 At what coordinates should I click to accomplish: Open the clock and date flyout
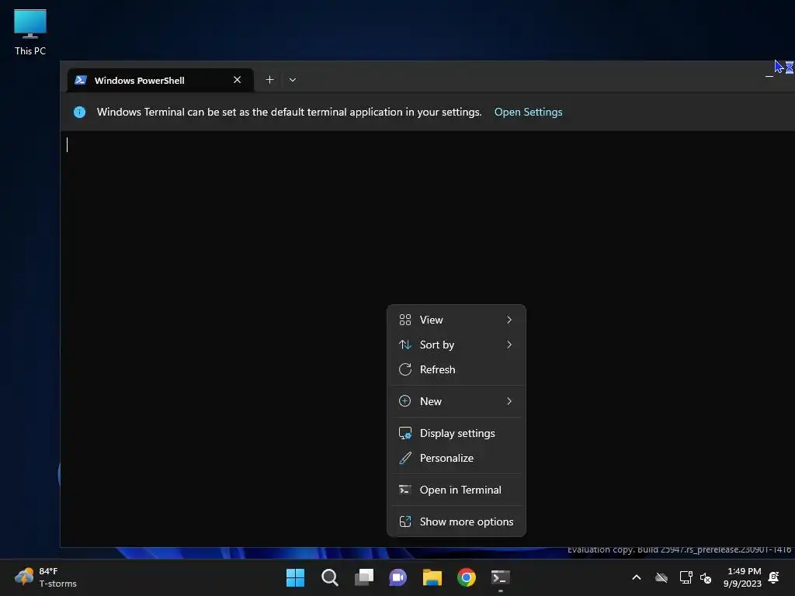pos(742,577)
